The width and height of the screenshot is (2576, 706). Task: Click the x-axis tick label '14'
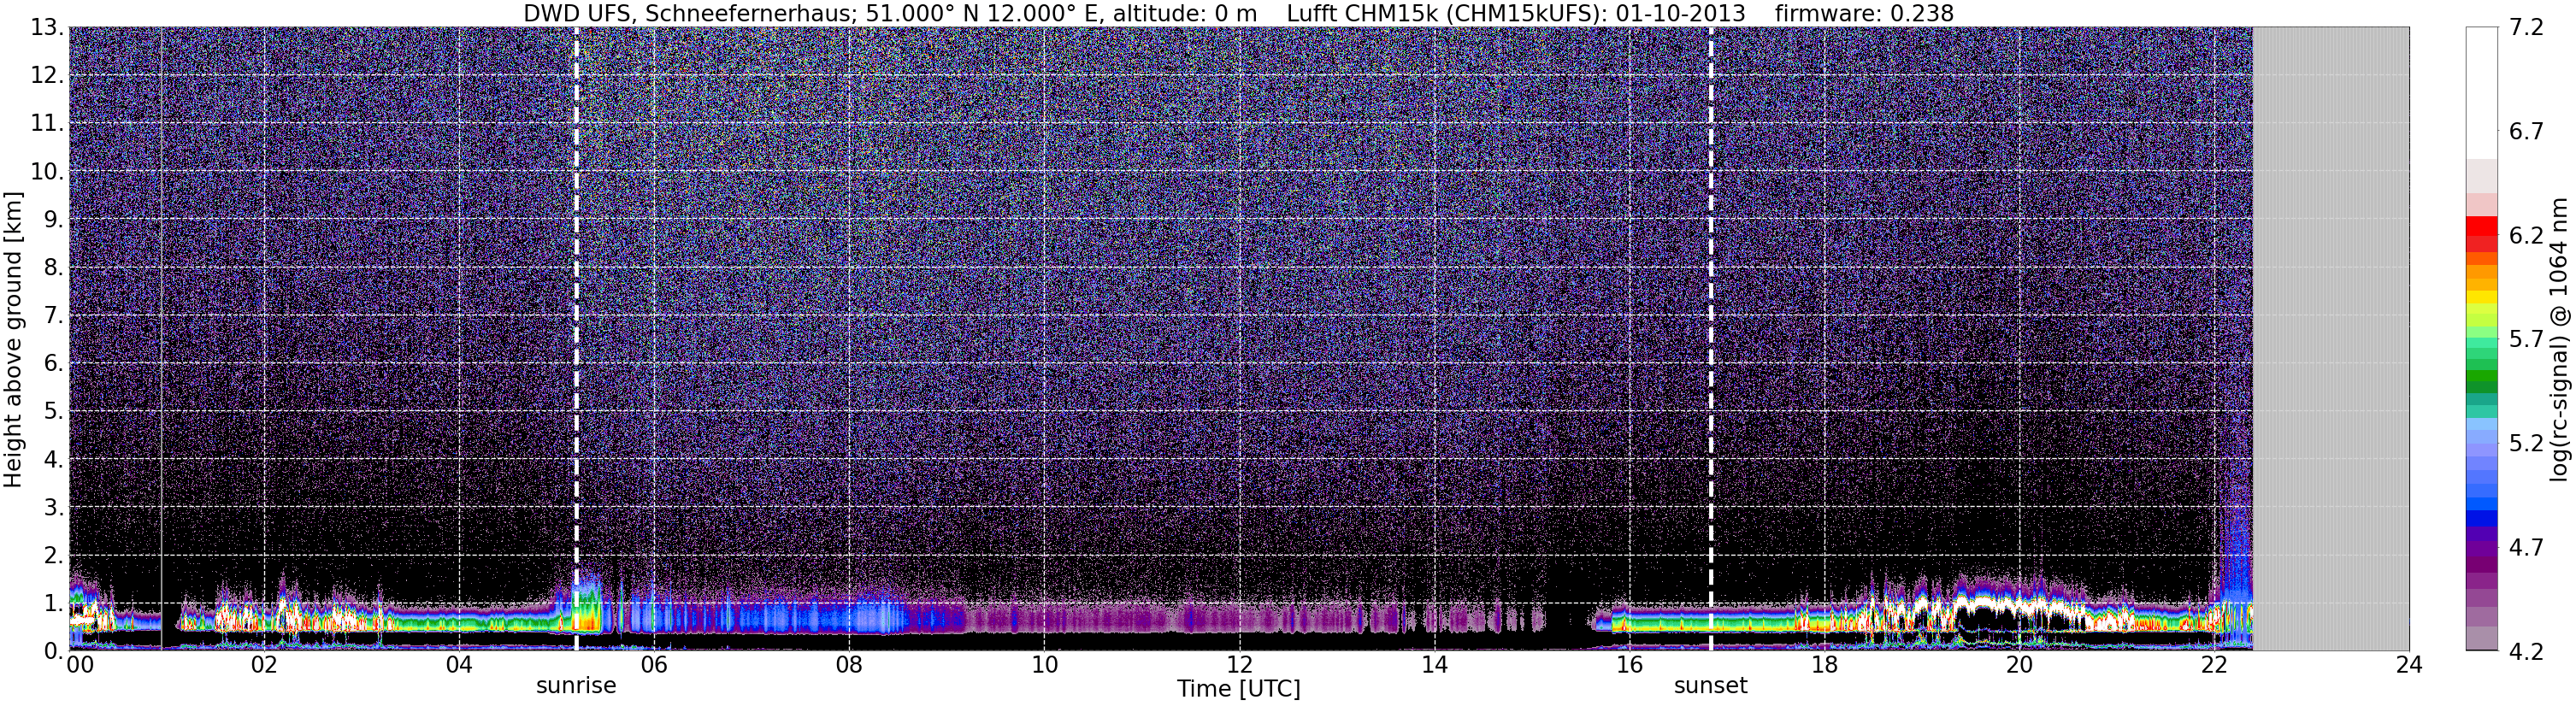[x=1434, y=666]
